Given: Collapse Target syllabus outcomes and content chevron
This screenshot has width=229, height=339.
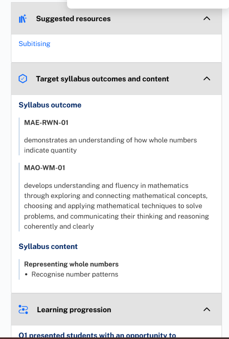Looking at the screenshot, I should click(x=207, y=78).
